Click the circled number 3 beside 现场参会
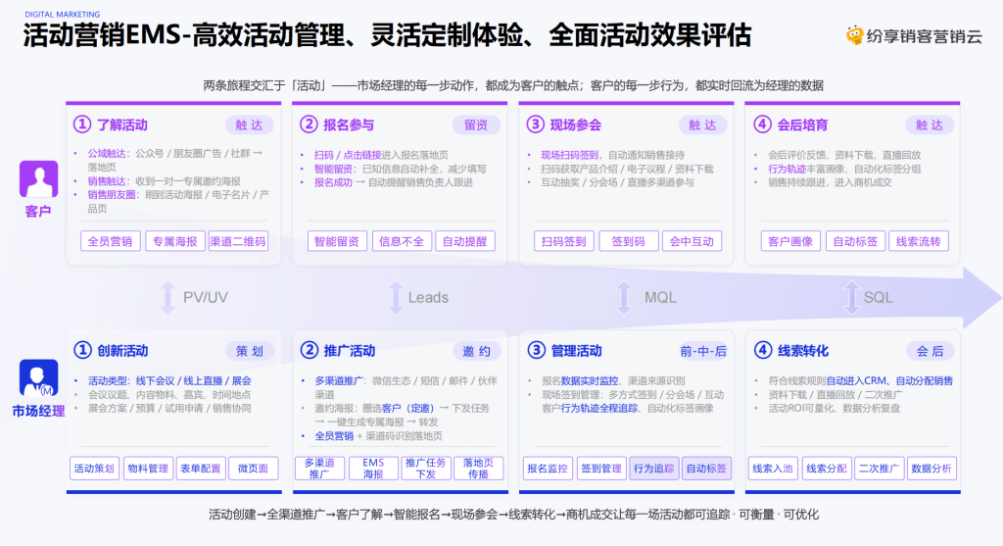1003x546 pixels. (x=536, y=124)
